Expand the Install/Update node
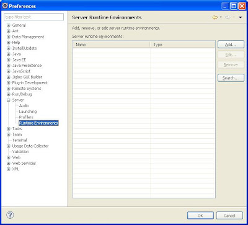Image resolution: width=248 pixels, height=225 pixels. tap(9, 48)
